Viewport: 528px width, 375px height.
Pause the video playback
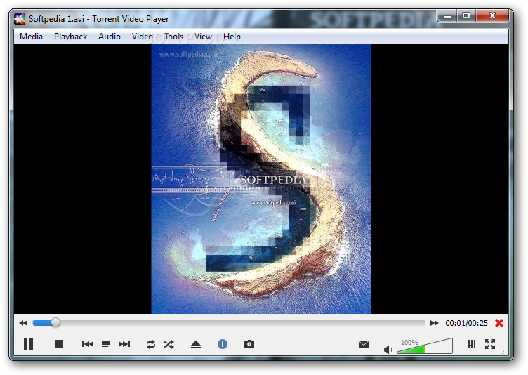tap(28, 344)
